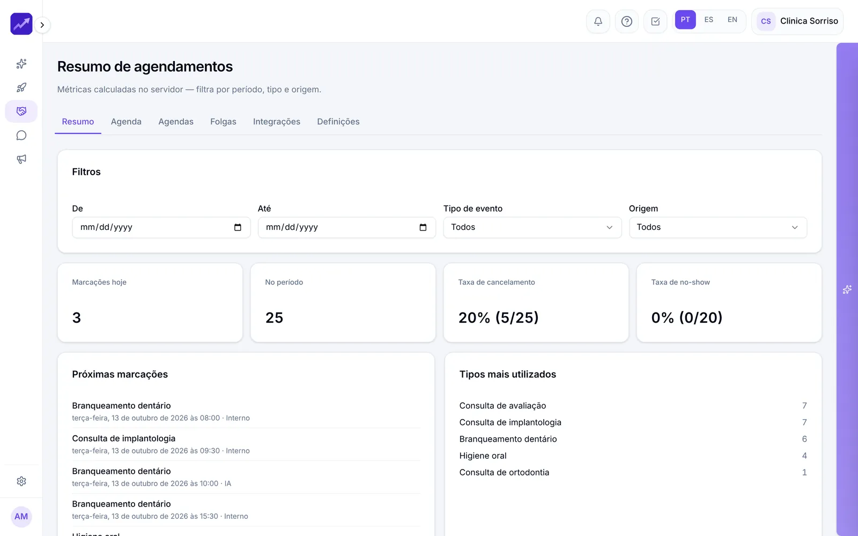Viewport: 858px width, 536px height.
Task: Open settings gear icon in sidebar
Action: [x=21, y=481]
